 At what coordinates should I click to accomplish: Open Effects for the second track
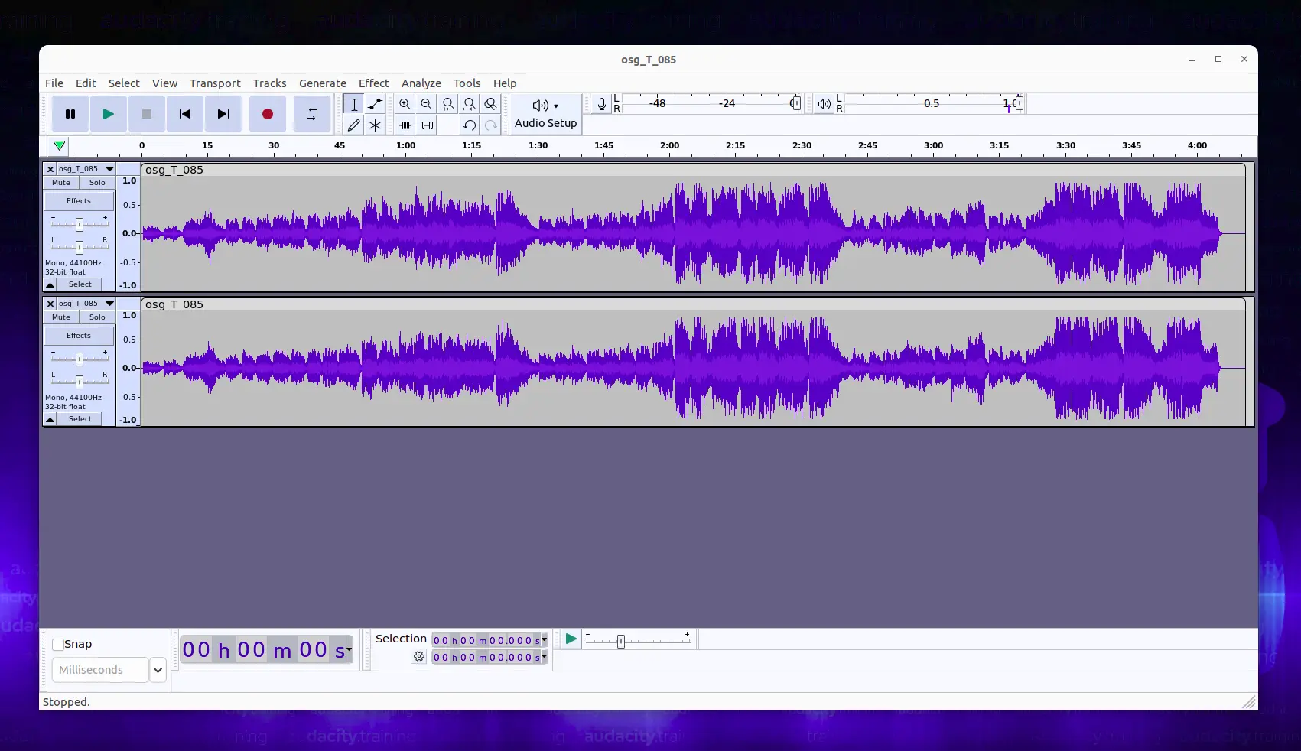79,336
